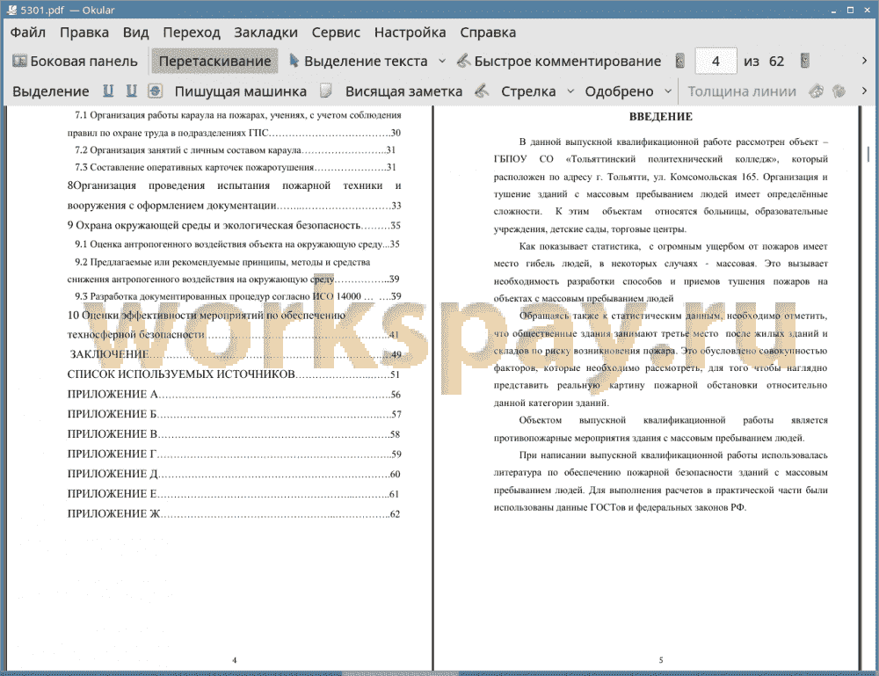Image resolution: width=879 pixels, height=676 pixels.
Task: Click the freehand line pen icon
Action: click(x=482, y=91)
